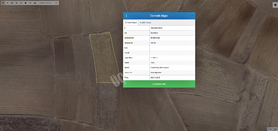
Task: Close the Öznitelik Bilgisi popup
Action: click(192, 16)
